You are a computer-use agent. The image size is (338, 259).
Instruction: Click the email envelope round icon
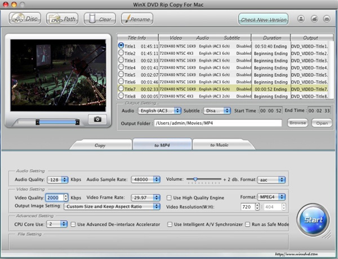(327, 19)
